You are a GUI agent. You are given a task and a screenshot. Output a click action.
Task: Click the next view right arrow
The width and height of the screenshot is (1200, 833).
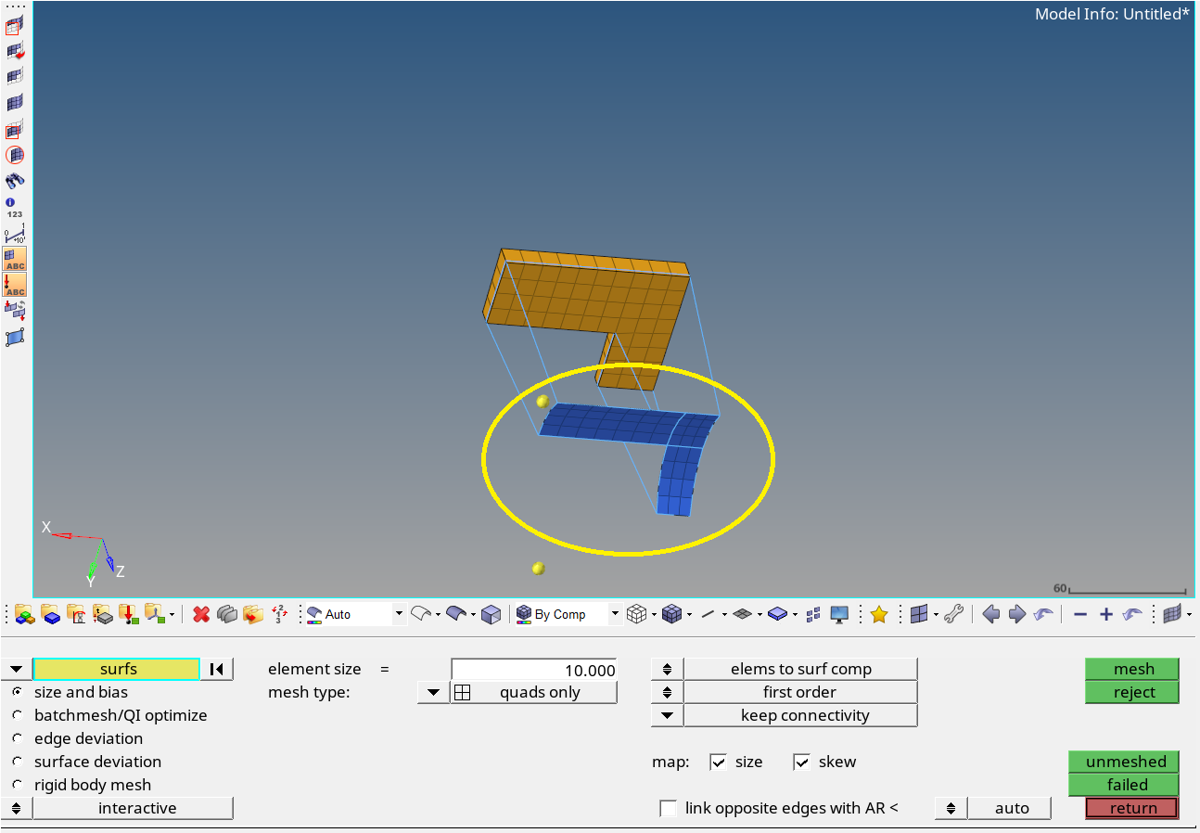(x=1017, y=614)
